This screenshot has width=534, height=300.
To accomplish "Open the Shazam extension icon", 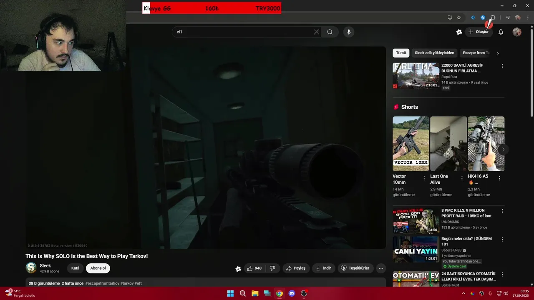I will 483,17.
